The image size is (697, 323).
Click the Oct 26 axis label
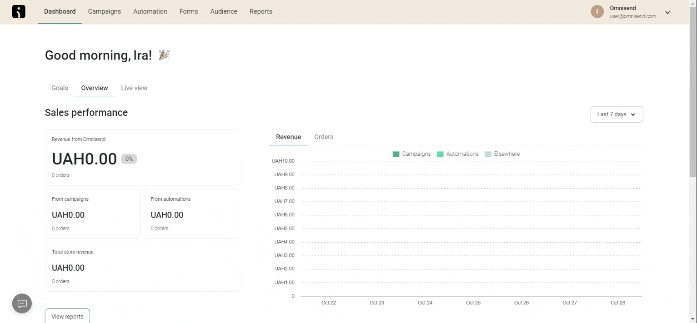point(521,303)
